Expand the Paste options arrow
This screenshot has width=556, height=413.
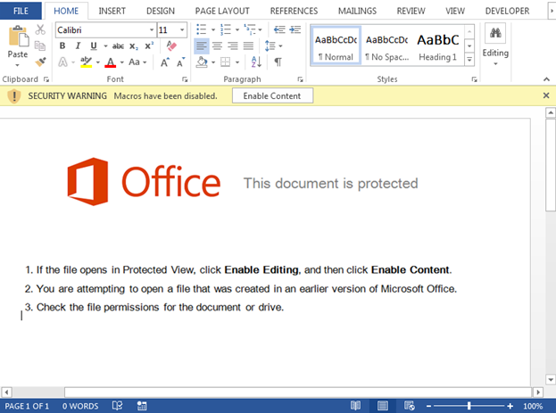pyautogui.click(x=17, y=65)
